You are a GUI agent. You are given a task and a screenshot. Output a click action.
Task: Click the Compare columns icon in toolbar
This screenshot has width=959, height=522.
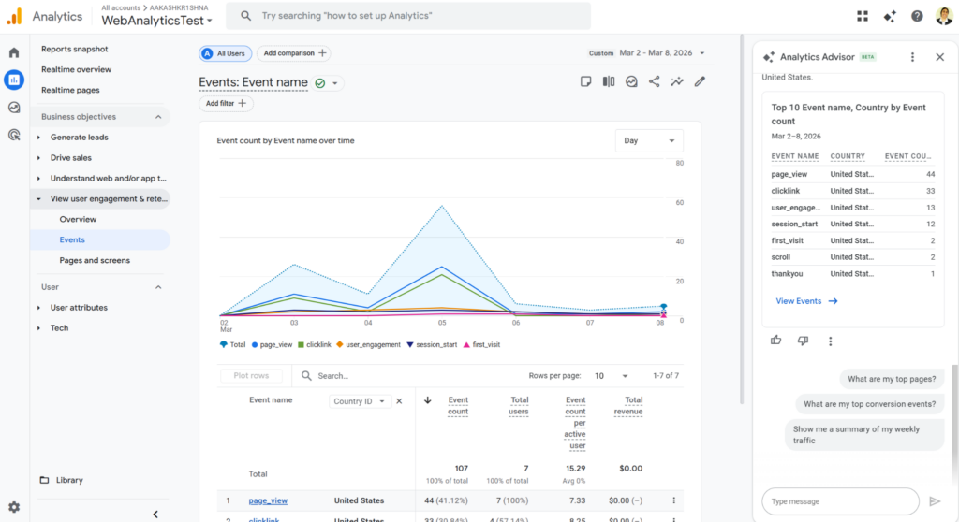click(609, 81)
